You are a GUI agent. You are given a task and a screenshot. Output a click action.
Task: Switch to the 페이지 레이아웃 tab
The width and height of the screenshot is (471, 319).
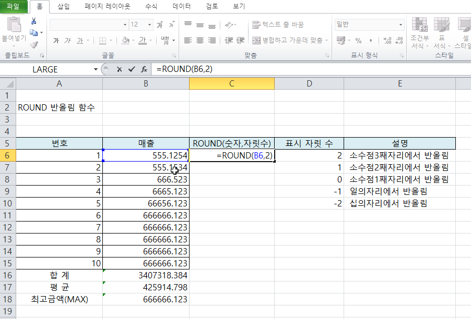pyautogui.click(x=107, y=6)
